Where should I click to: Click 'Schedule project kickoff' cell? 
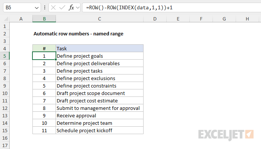pos(100,130)
